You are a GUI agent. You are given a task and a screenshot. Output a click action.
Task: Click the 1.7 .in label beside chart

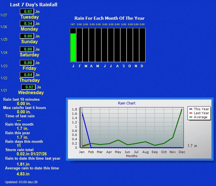coord(192,146)
